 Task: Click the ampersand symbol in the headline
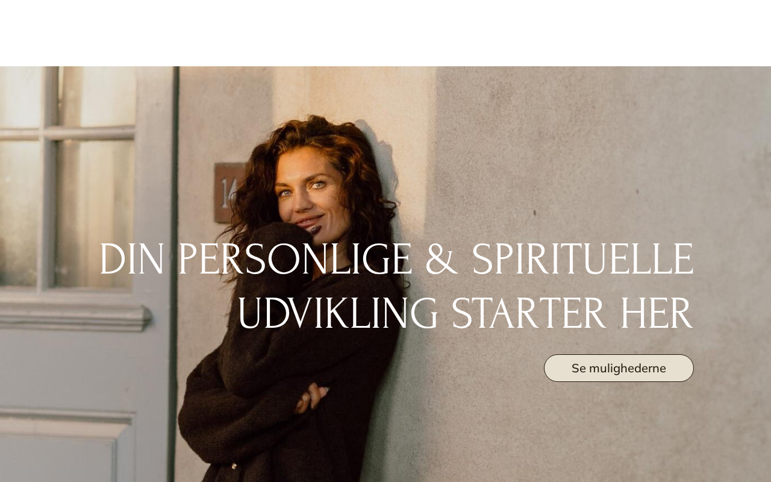click(x=441, y=260)
